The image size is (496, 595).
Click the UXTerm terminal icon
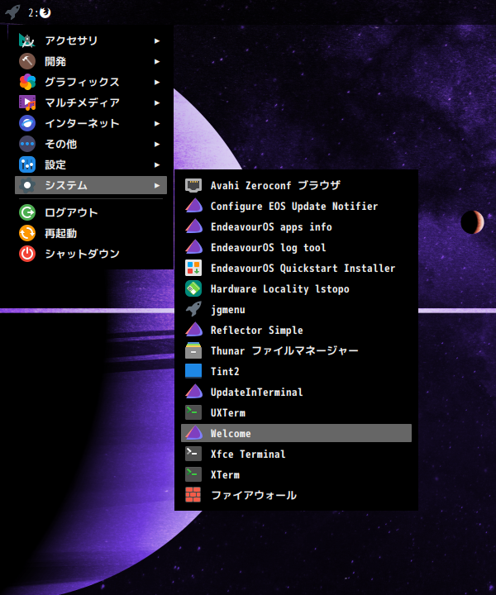[193, 412]
